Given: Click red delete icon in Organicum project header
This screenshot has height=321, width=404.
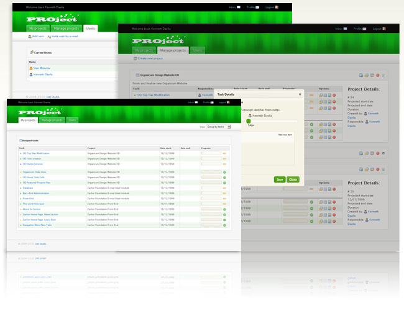Looking at the screenshot, I should (x=377, y=75).
